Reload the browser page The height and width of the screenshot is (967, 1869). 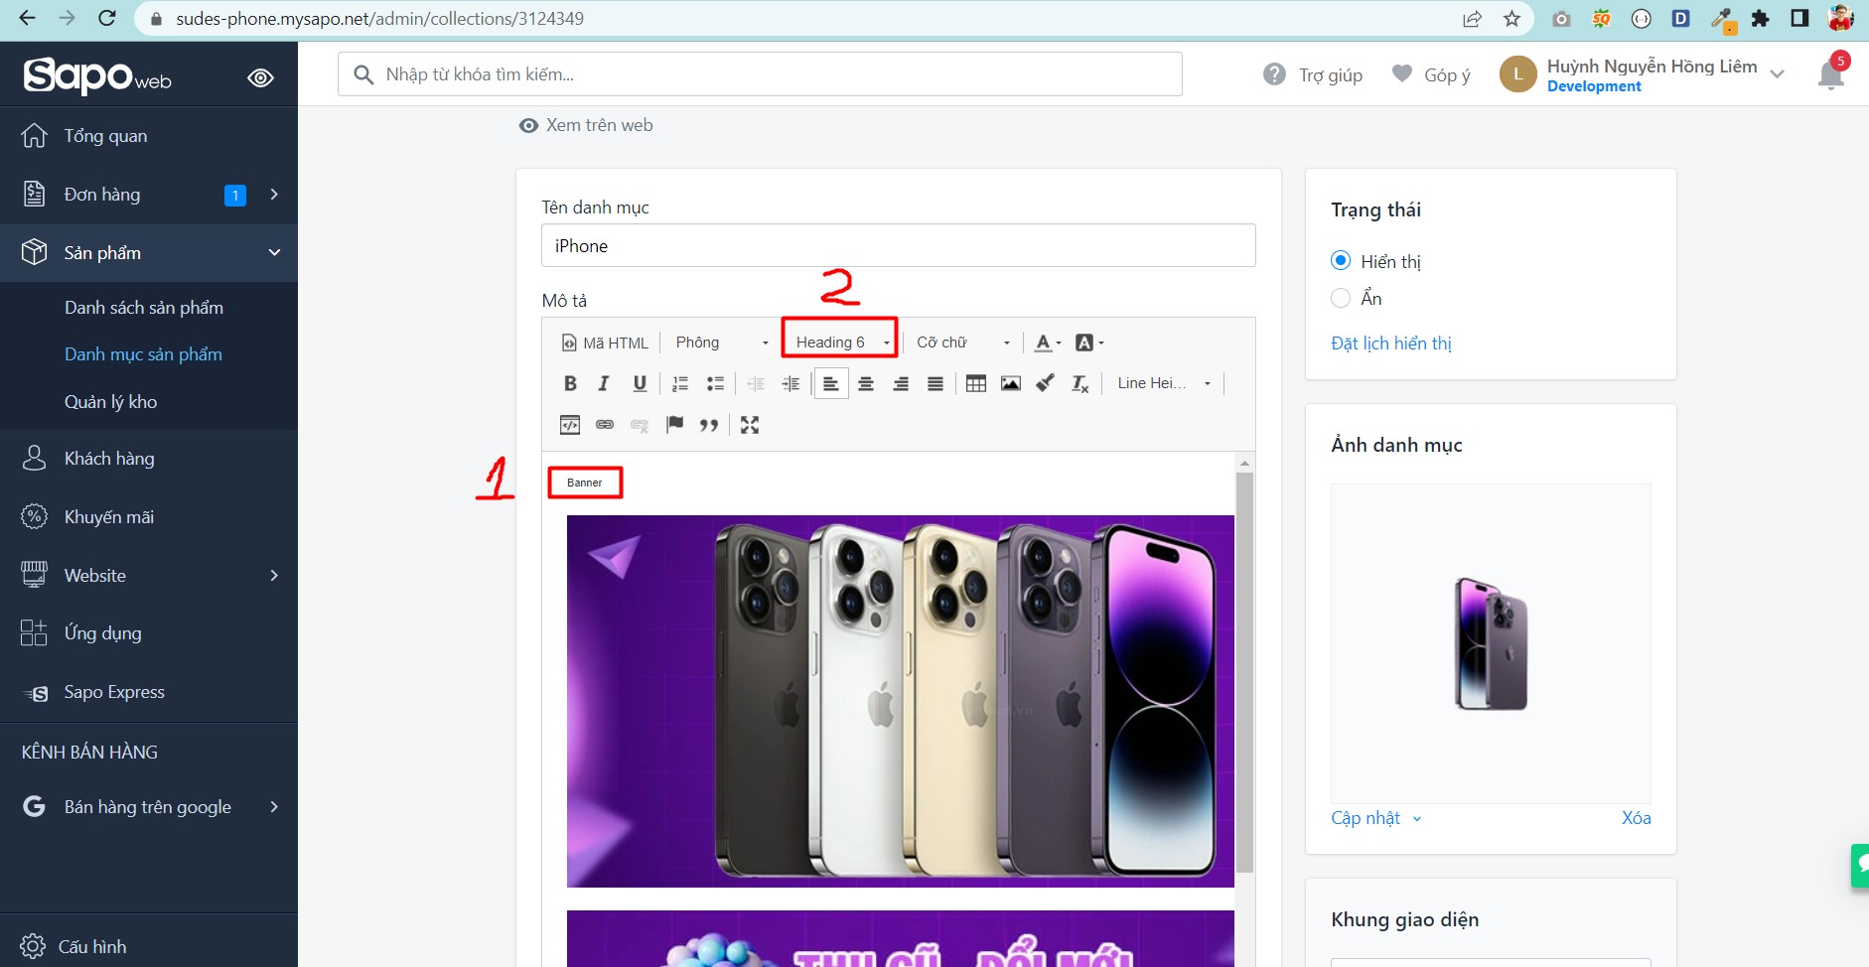tap(107, 18)
